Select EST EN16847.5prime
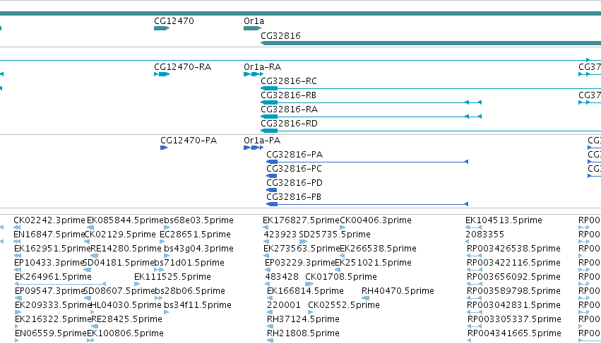This screenshot has width=601, height=344. click(49, 235)
